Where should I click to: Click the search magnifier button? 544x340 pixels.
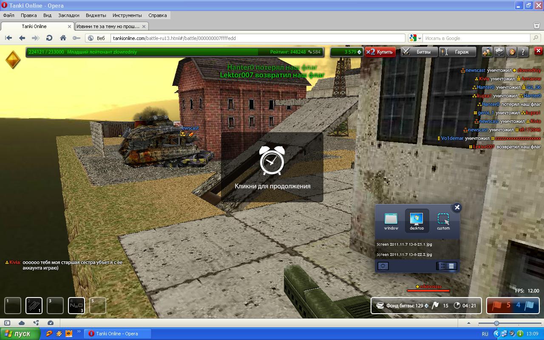click(536, 38)
